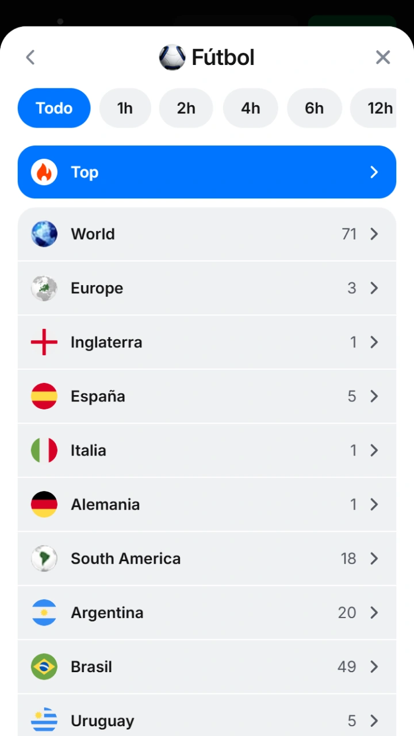Click the soccer ball icon in the header

(x=172, y=57)
